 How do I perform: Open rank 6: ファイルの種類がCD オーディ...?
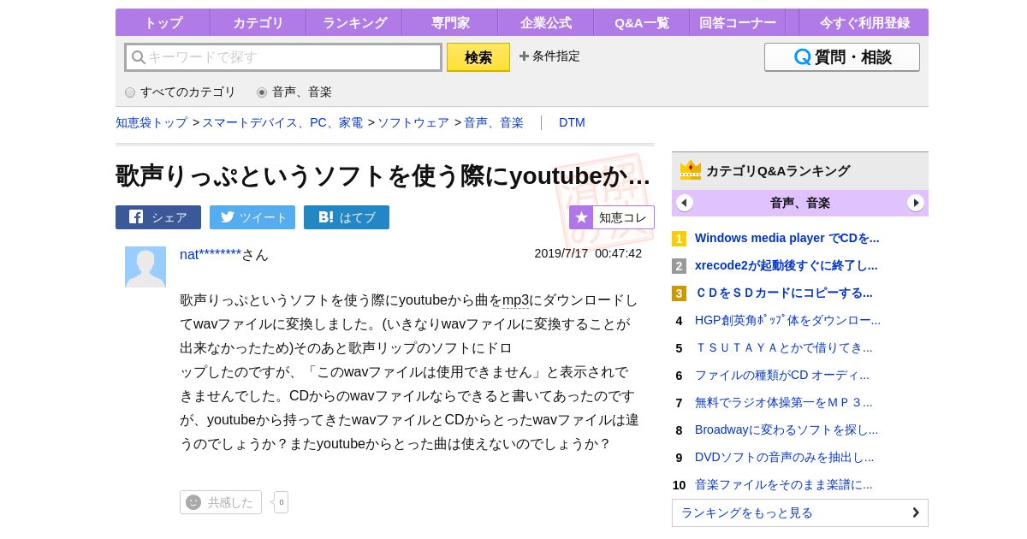click(782, 375)
